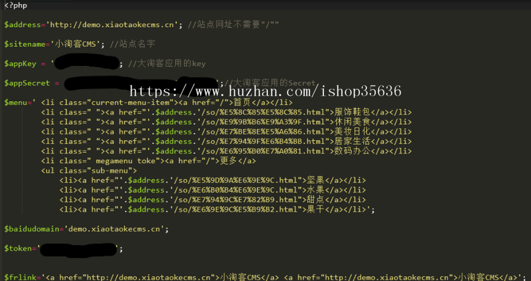The height and width of the screenshot is (281, 531).
Task: Click the "current-menu-item" class value
Action: point(130,103)
